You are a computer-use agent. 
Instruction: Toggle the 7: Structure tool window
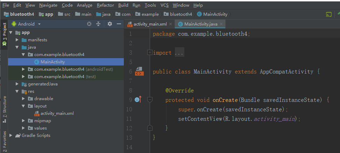[x=4, y=110]
